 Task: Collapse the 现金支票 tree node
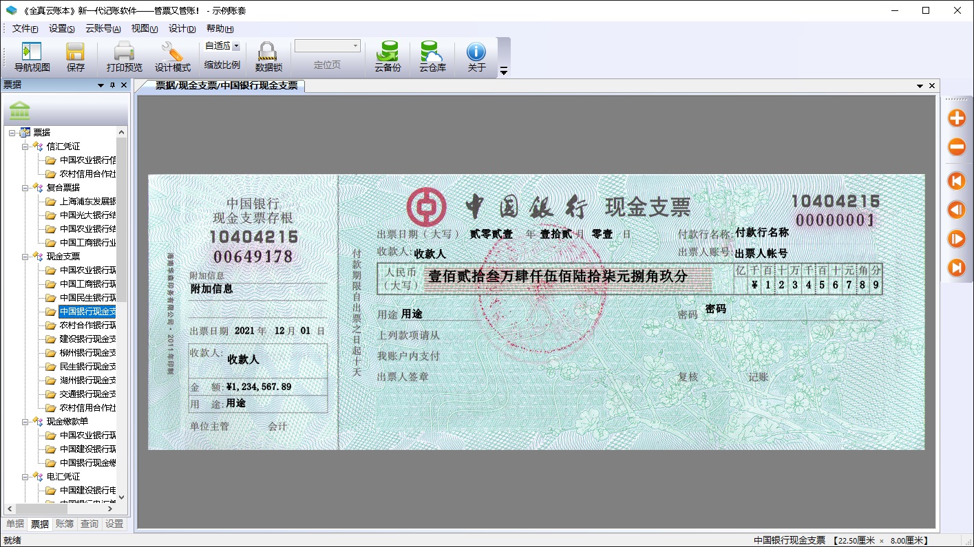(25, 256)
